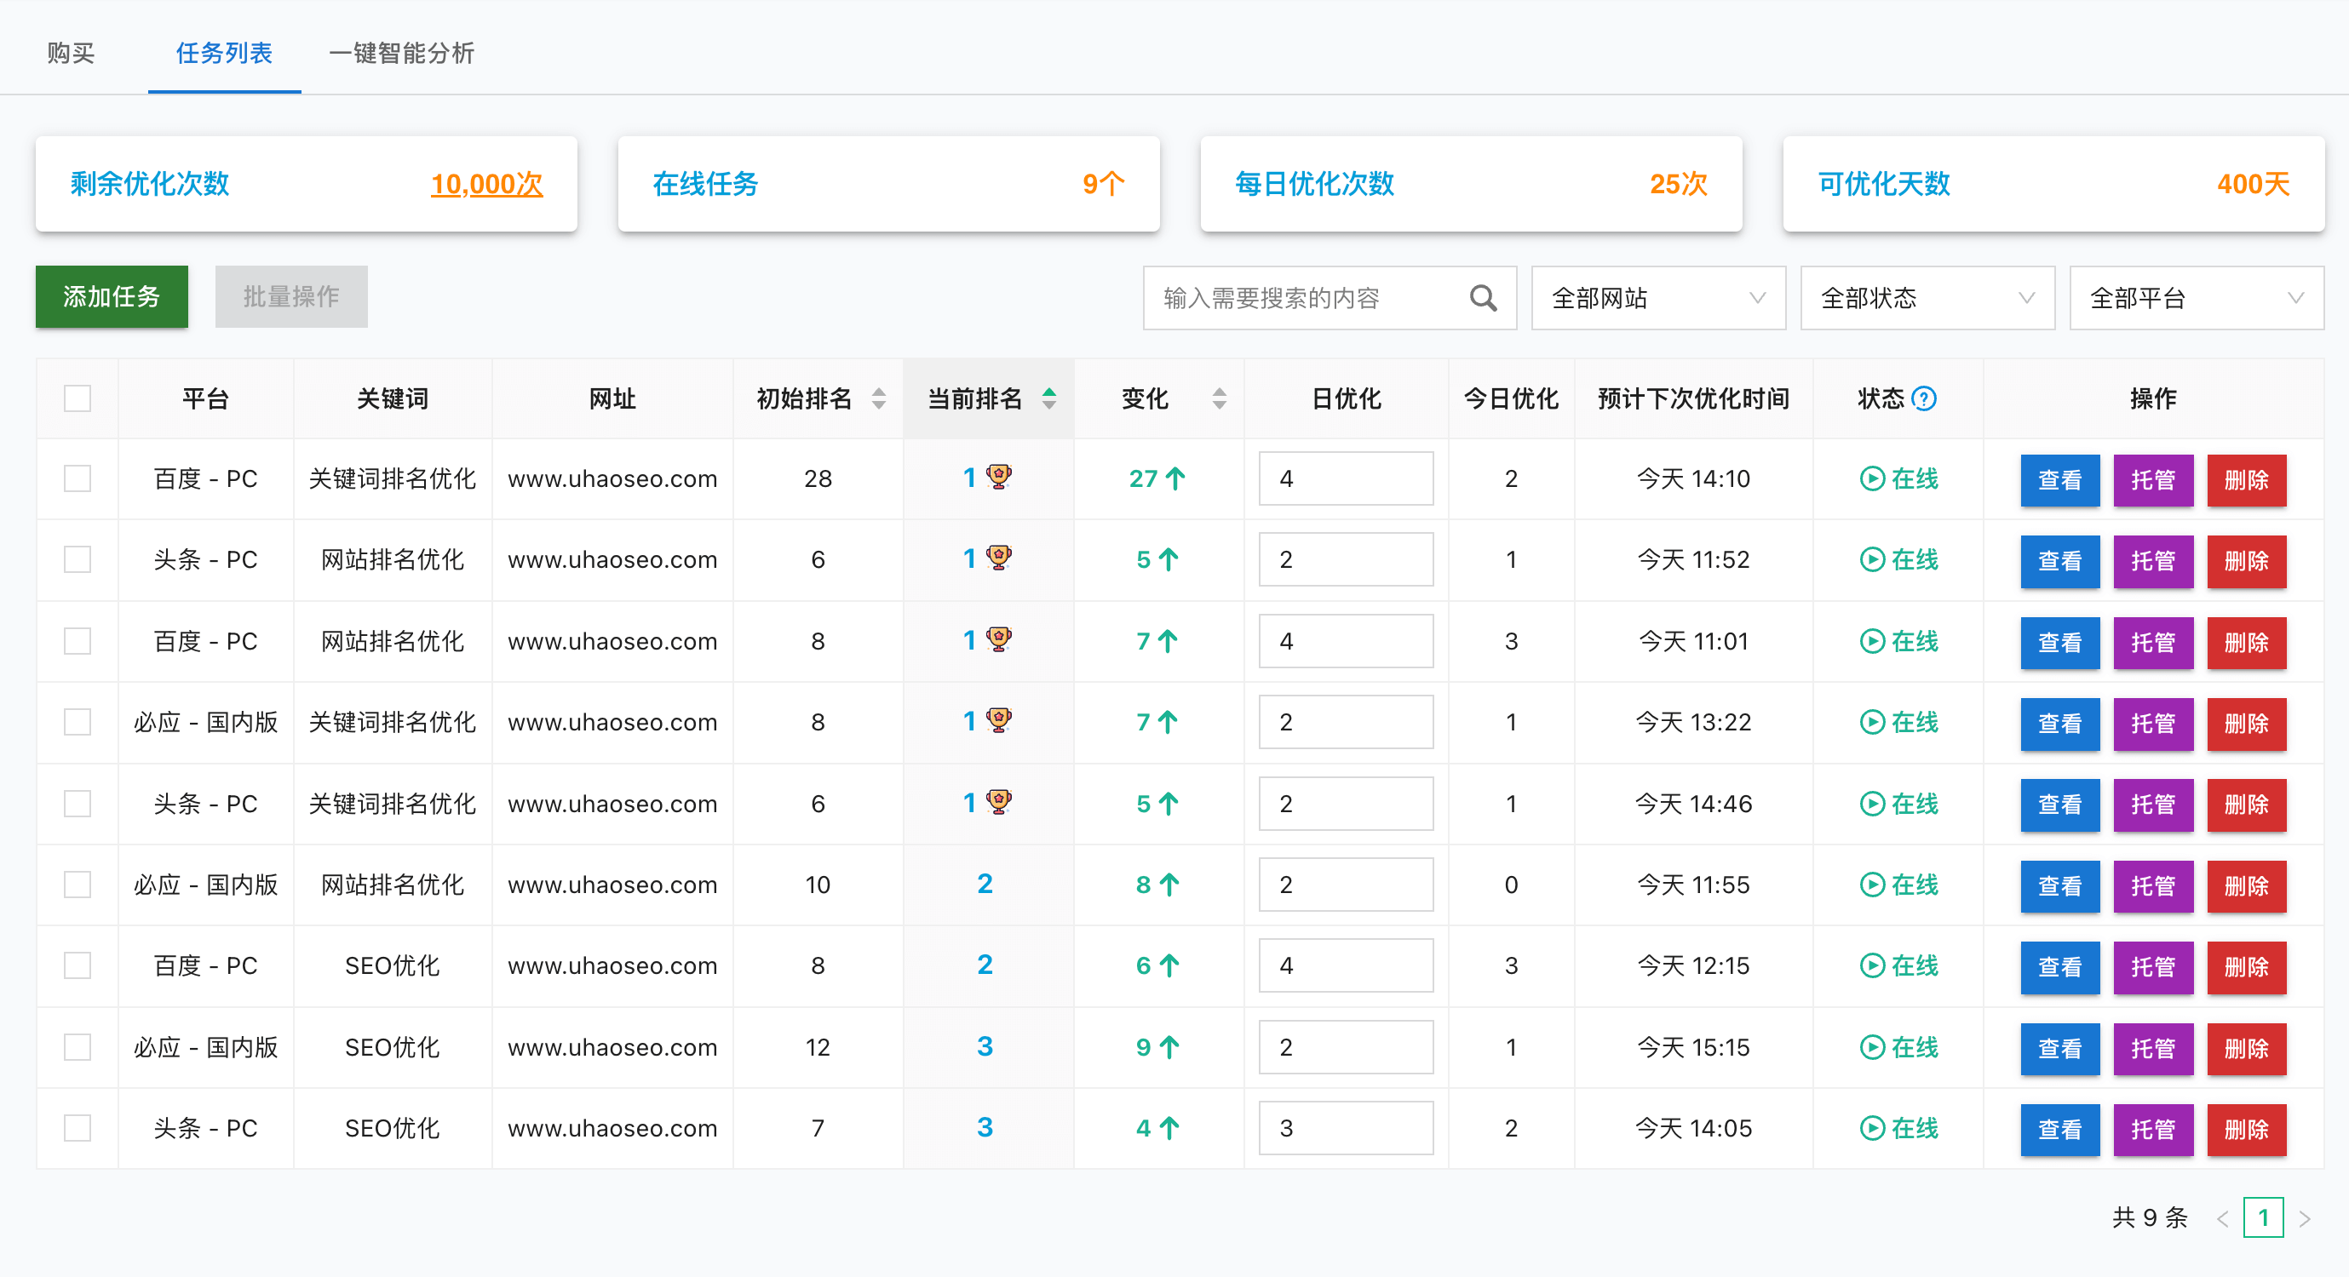Switch to the 购买 tab

click(70, 54)
